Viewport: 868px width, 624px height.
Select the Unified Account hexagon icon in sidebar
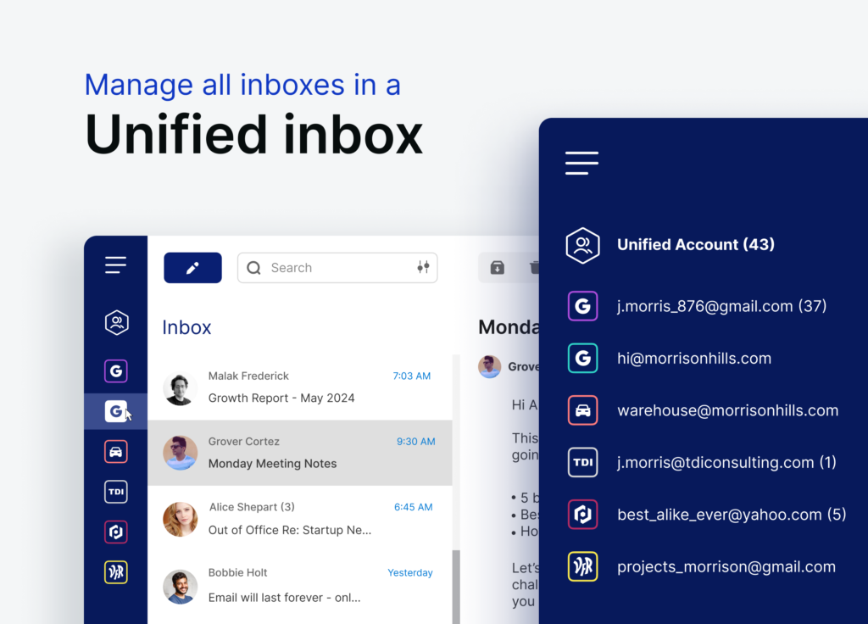tap(115, 323)
